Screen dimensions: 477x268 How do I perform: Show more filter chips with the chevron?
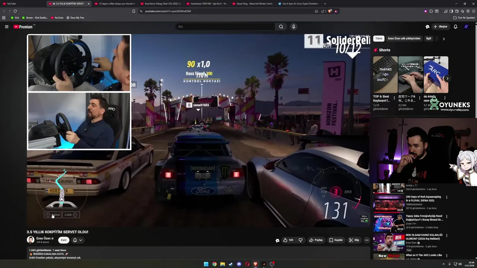(x=443, y=39)
